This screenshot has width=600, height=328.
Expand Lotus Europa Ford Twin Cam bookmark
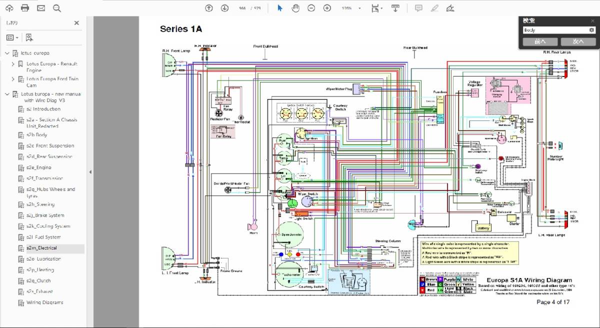[13, 79]
